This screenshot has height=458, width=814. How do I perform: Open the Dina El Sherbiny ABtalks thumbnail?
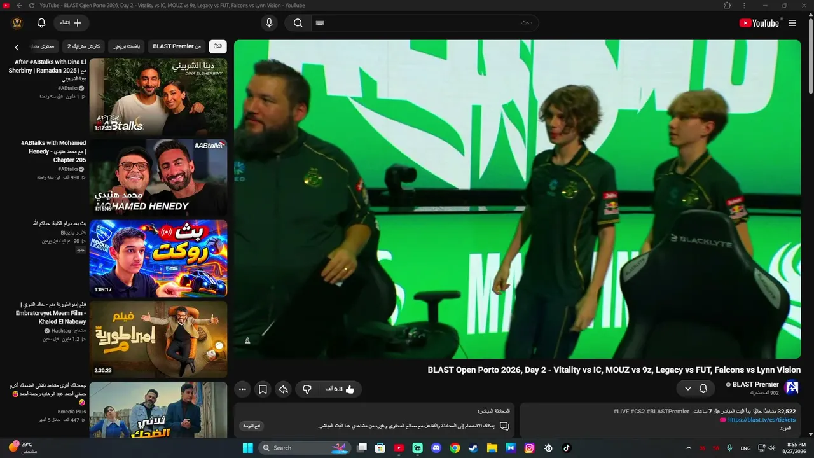tap(158, 96)
